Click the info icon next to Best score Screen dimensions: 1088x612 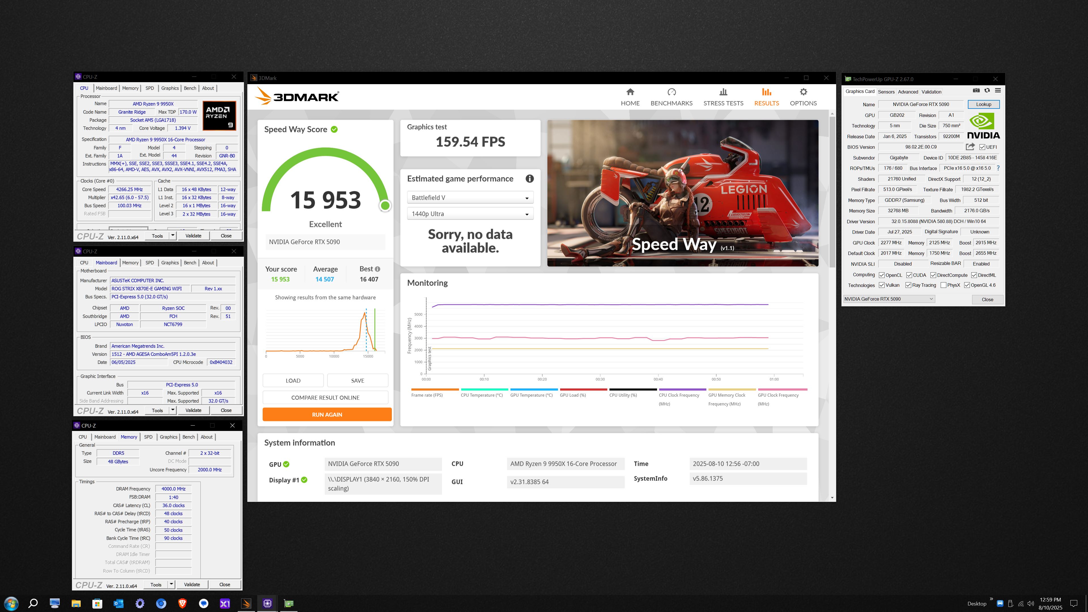coord(377,269)
